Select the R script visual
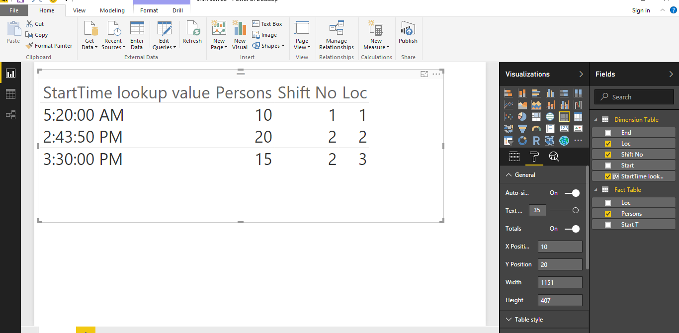The width and height of the screenshot is (679, 333). (x=536, y=141)
